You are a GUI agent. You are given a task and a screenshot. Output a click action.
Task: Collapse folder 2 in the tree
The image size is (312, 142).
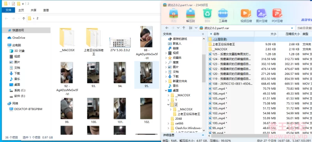click(168, 105)
